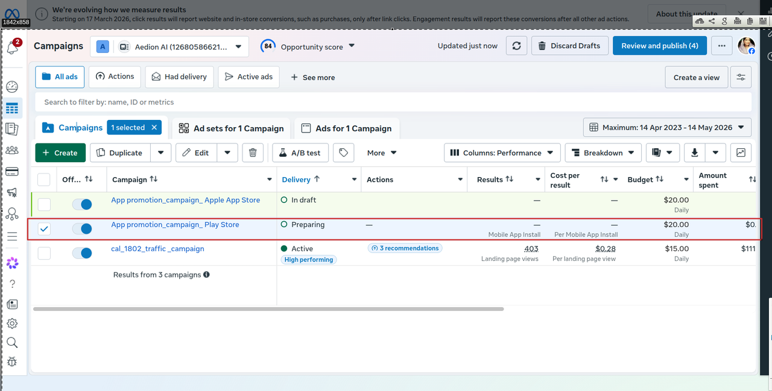Delete the selected campaign with the trash icon
This screenshot has height=391, width=772.
click(253, 153)
